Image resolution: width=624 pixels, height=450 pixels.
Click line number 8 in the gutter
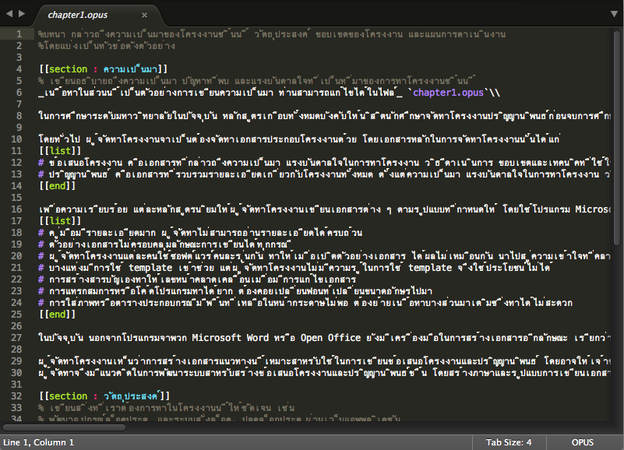coord(19,116)
